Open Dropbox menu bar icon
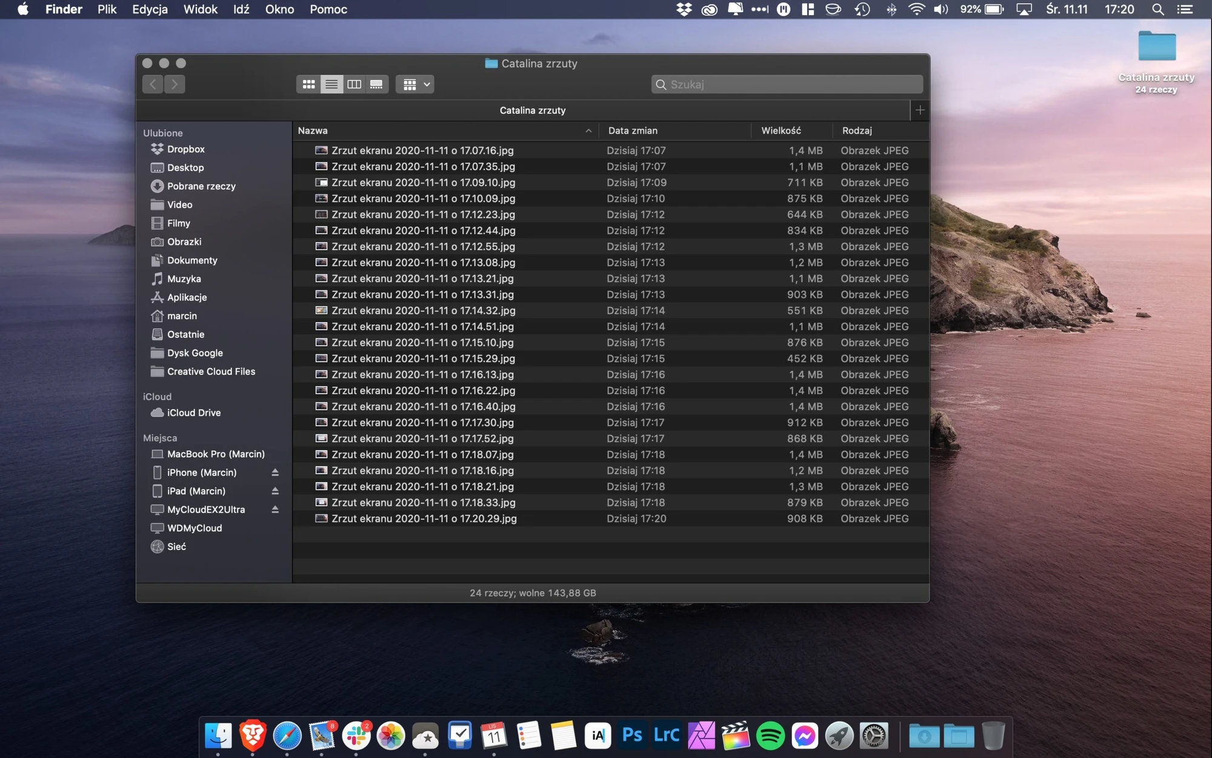This screenshot has width=1212, height=758. (684, 9)
